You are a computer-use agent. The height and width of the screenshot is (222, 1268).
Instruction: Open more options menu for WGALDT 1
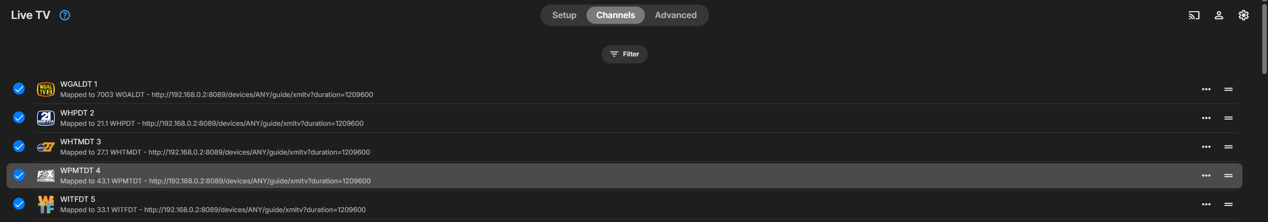(x=1206, y=89)
